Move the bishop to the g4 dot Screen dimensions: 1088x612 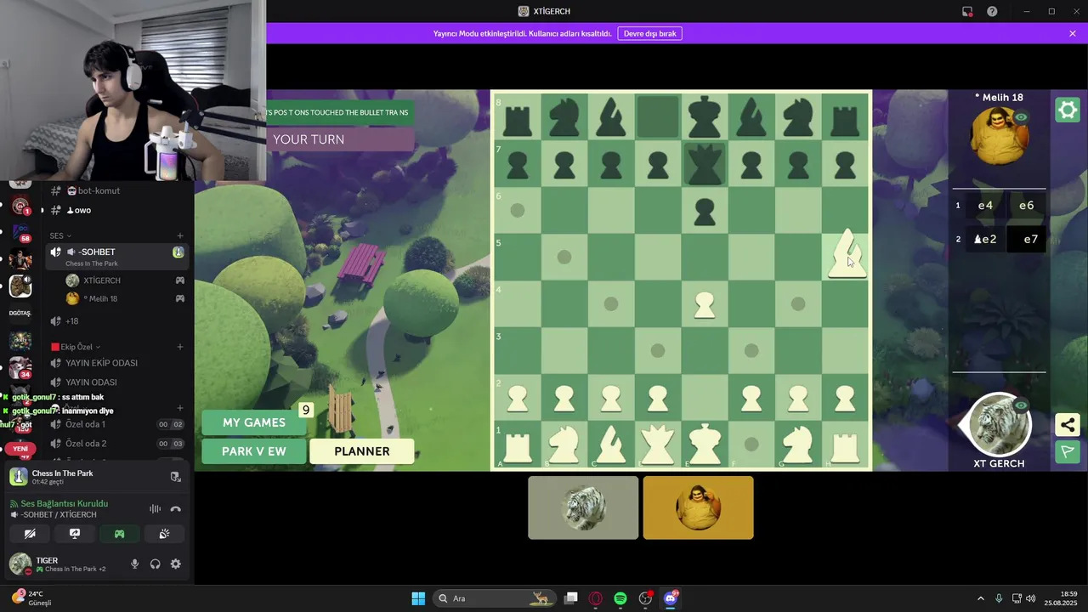[x=797, y=303]
